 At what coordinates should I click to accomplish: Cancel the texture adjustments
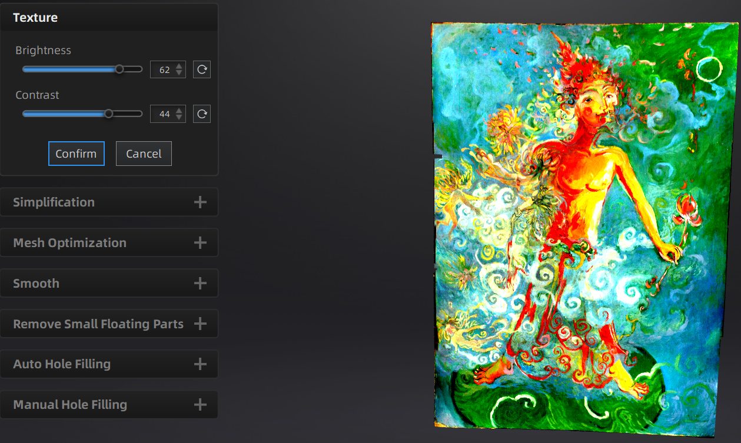click(x=144, y=154)
